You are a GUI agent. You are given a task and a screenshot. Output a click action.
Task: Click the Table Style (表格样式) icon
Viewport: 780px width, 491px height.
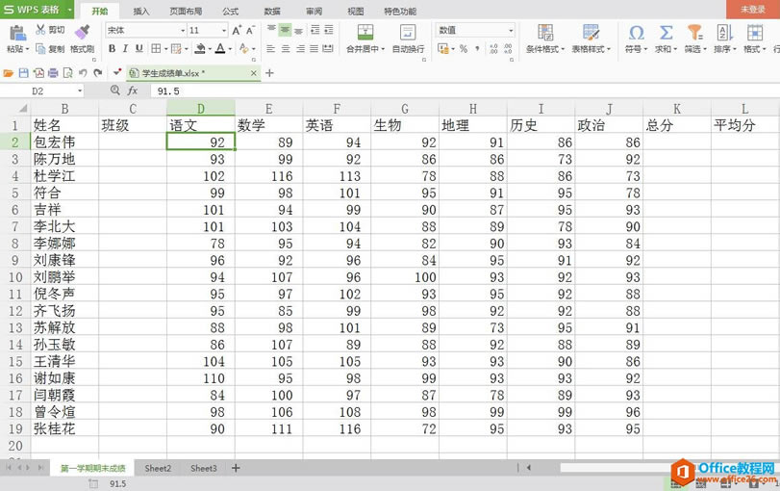click(x=591, y=33)
